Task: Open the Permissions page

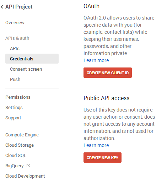Action: point(18,97)
